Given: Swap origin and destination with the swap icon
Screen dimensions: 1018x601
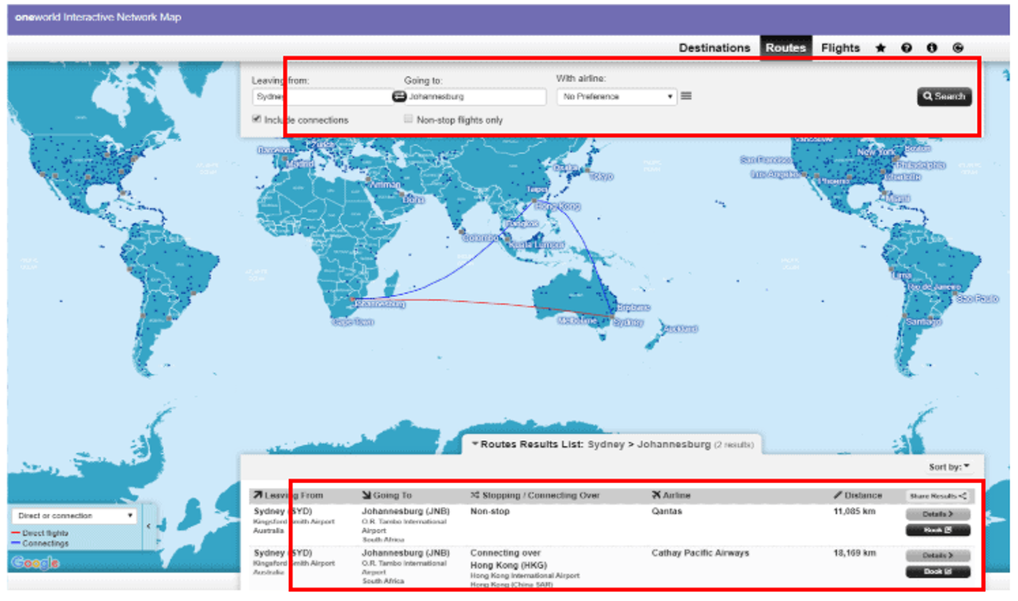Looking at the screenshot, I should coord(399,96).
